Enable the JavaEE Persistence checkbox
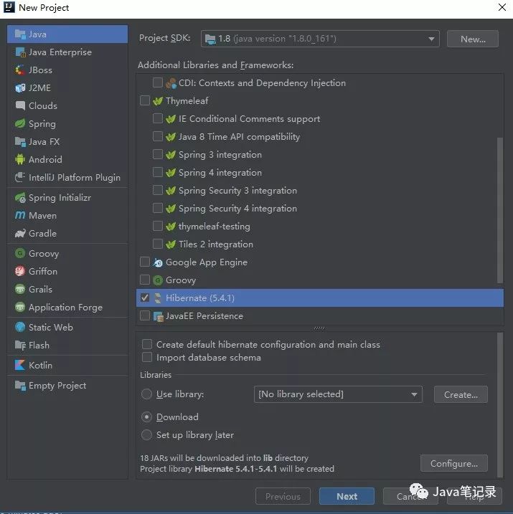The image size is (513, 514). coord(145,315)
